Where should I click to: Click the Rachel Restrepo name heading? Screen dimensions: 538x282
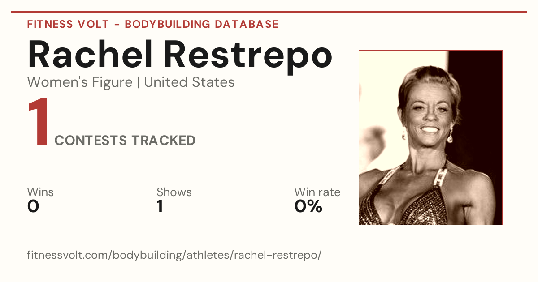pyautogui.click(x=180, y=54)
